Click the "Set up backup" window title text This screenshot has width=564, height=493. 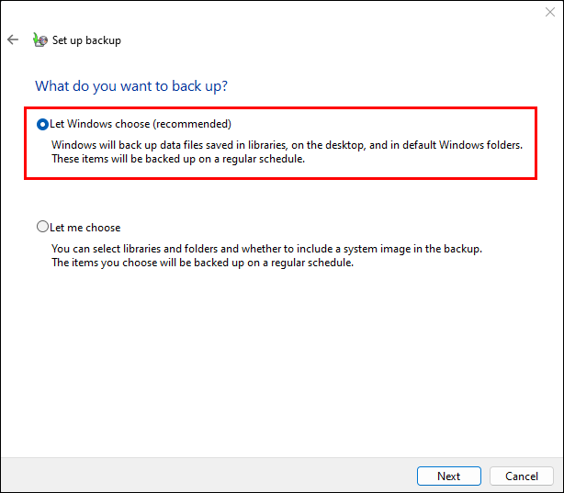pyautogui.click(x=86, y=40)
